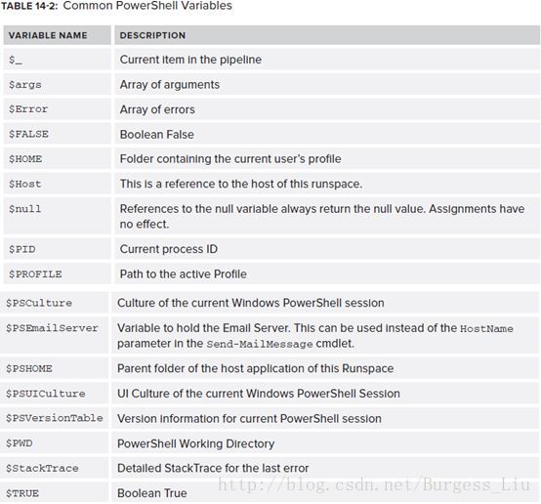
Task: Click the blog.csdn.net watermark URL
Action: click(x=374, y=484)
